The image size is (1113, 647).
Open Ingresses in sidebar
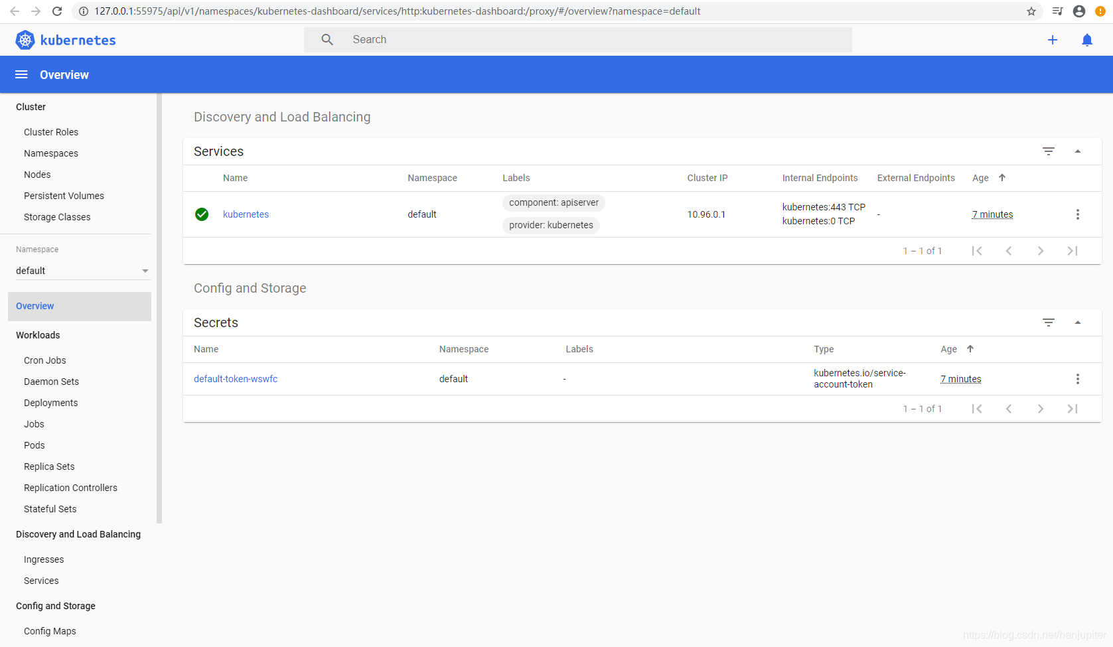(44, 559)
